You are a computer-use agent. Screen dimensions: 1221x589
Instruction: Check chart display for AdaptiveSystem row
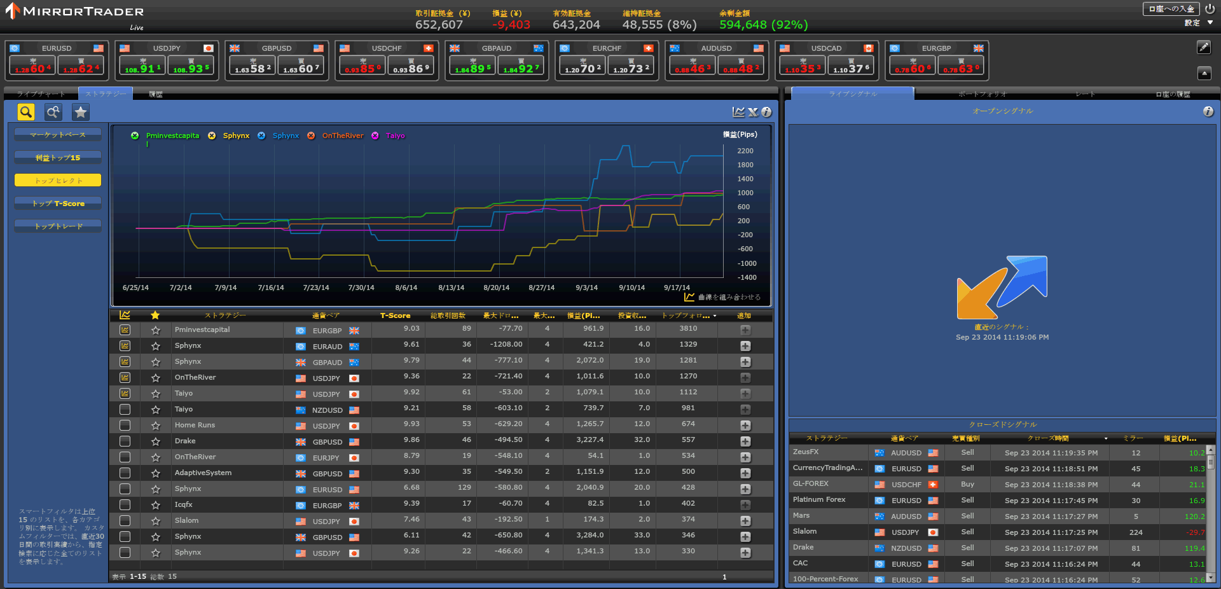tap(125, 473)
